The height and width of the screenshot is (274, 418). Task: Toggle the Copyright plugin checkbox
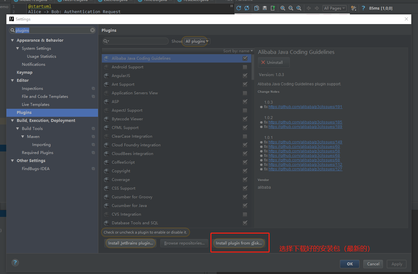245,171
